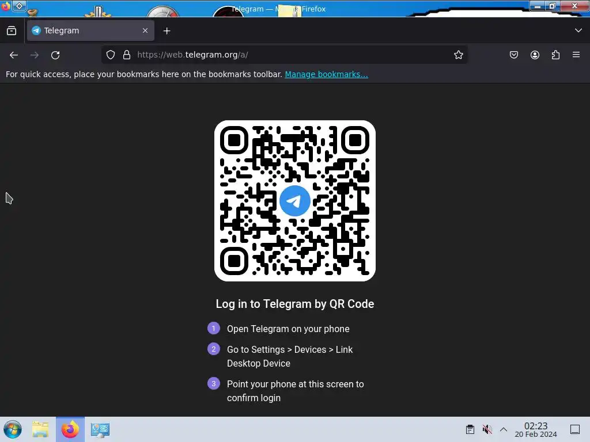
Task: Reload the Telegram page
Action: click(x=55, y=55)
